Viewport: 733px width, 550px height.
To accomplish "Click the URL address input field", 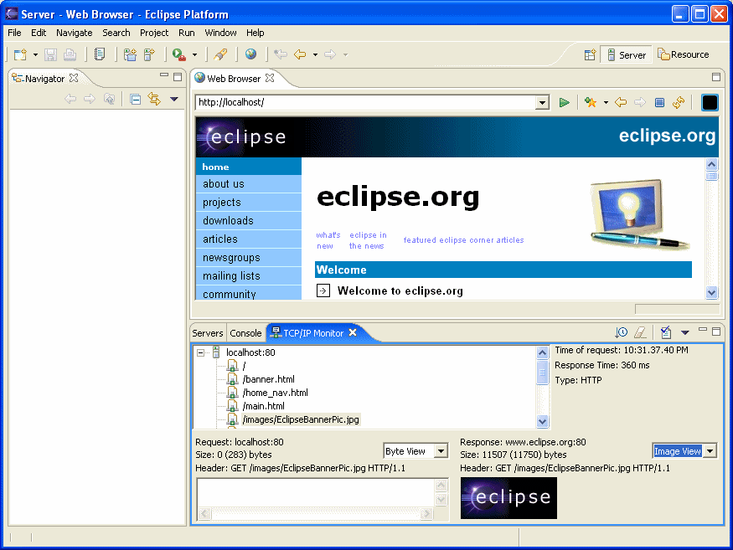I will [366, 102].
